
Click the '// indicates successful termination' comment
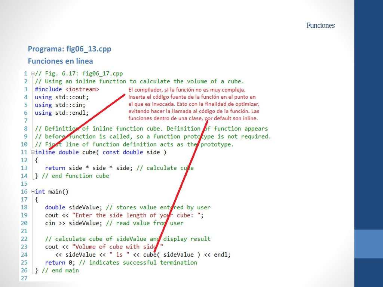(138, 263)
